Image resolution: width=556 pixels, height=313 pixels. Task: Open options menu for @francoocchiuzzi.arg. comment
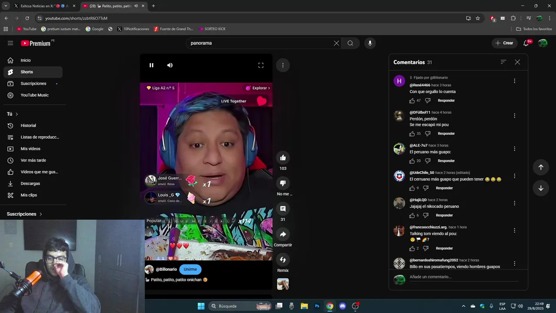click(514, 230)
